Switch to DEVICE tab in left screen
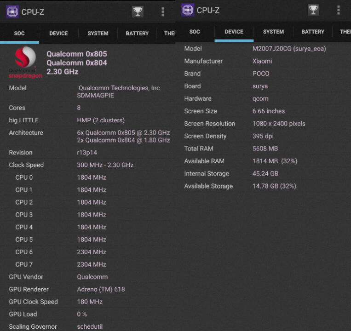This screenshot has height=331, width=351. coord(58,34)
